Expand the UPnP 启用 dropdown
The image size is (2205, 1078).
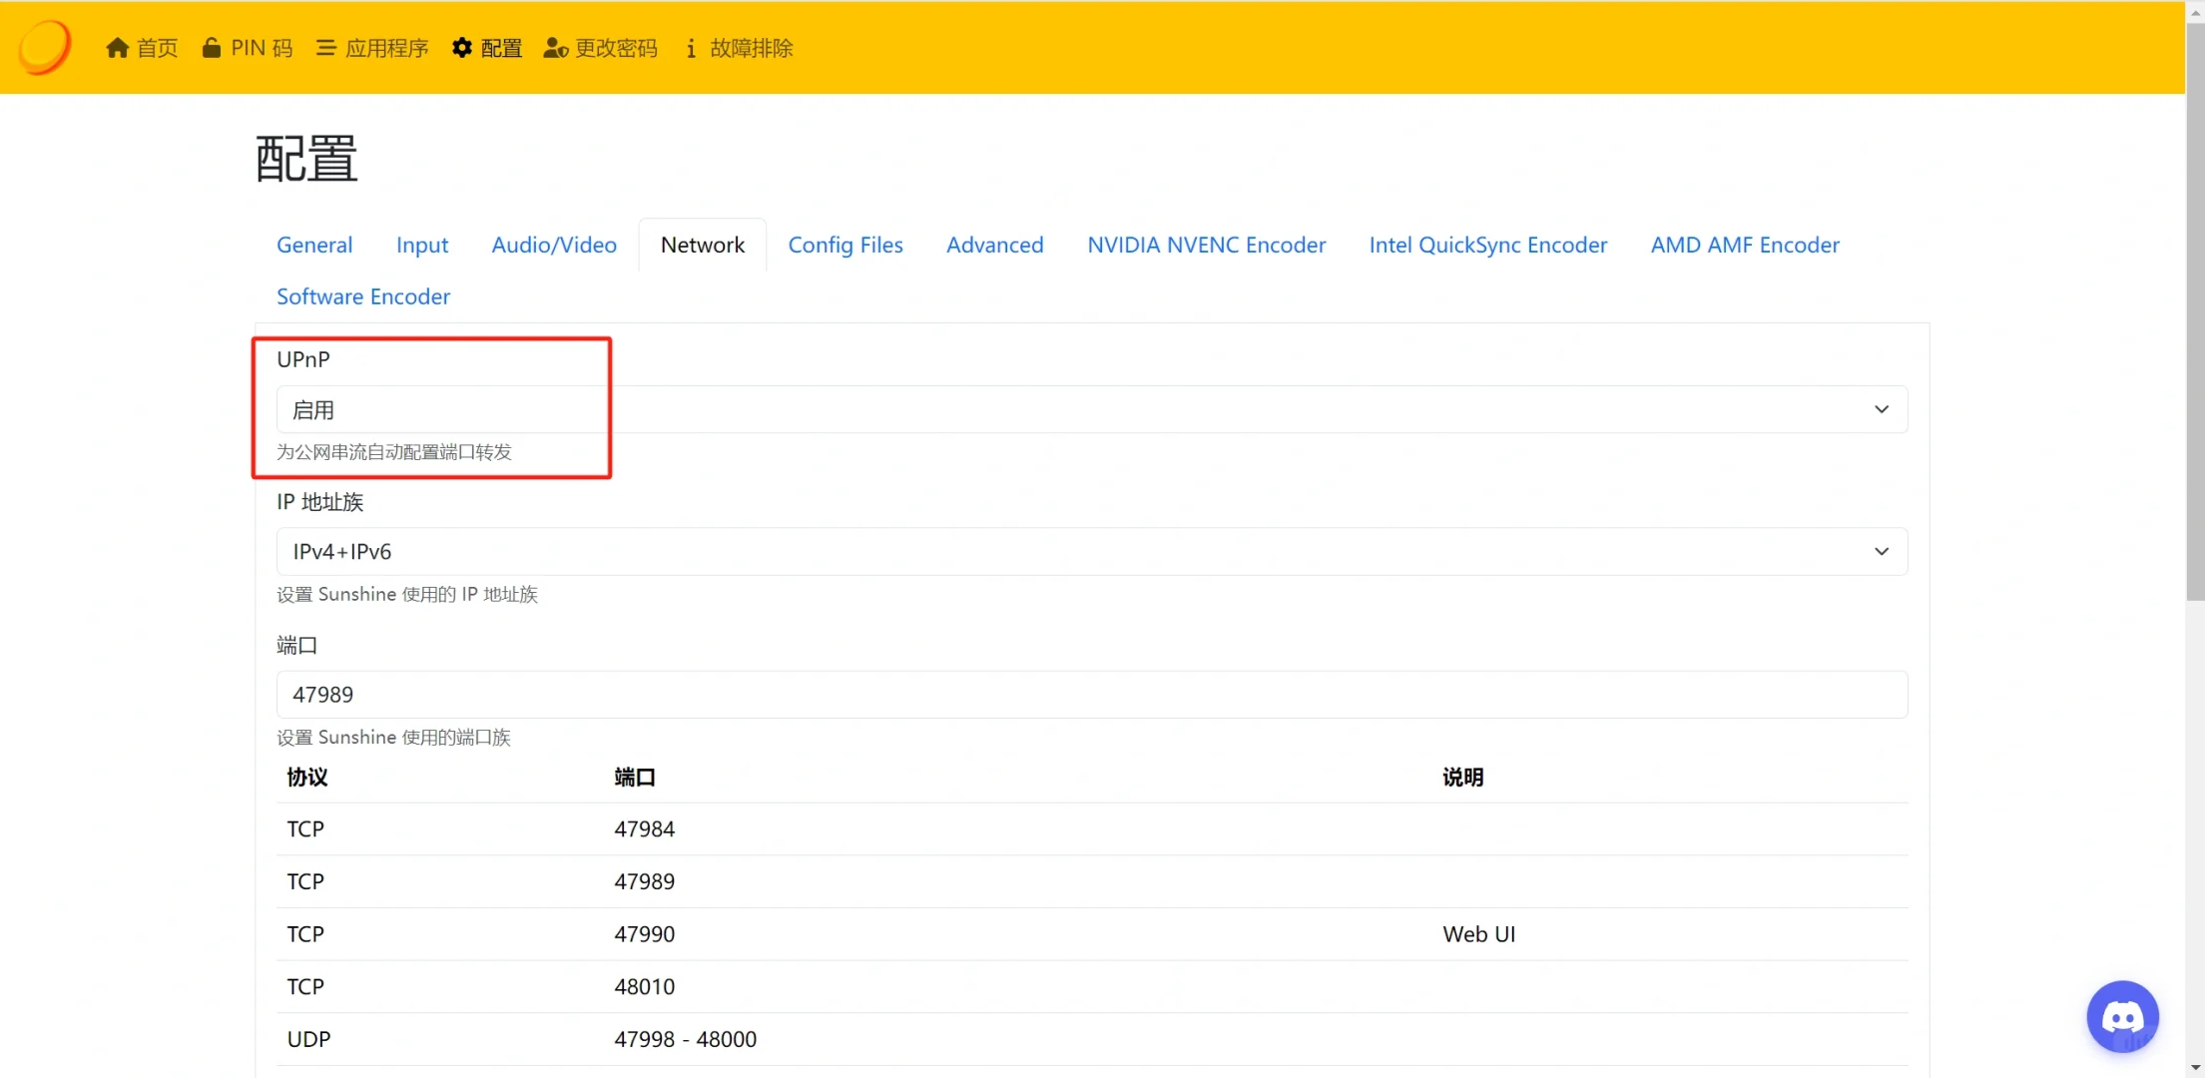tap(1090, 409)
